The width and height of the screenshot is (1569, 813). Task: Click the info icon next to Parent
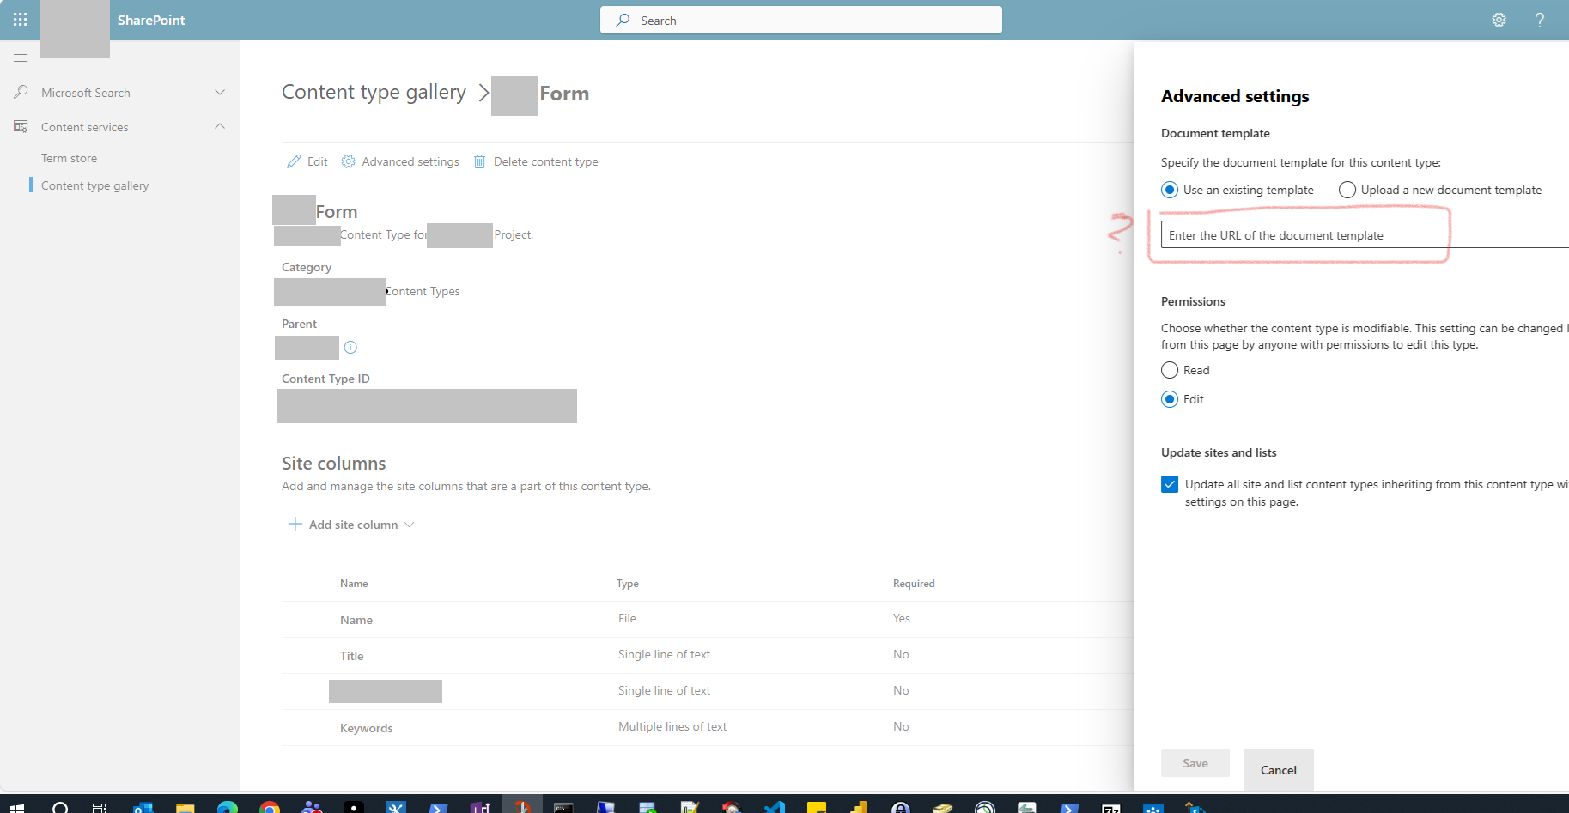[350, 348]
